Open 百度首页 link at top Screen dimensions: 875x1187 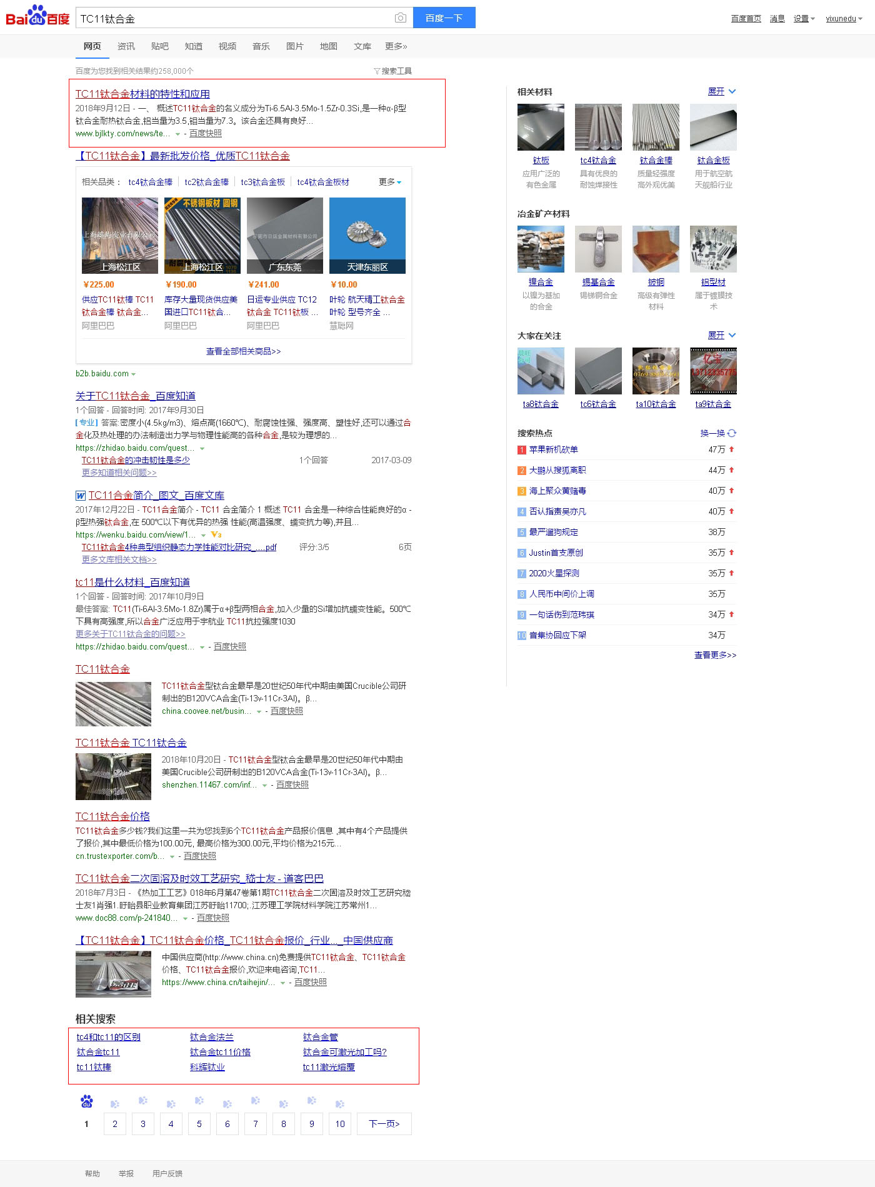(746, 19)
